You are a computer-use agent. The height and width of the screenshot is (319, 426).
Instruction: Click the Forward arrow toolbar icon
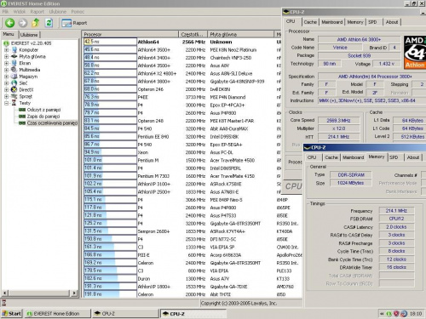point(23,23)
